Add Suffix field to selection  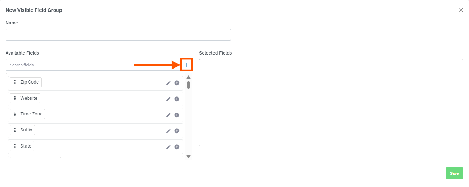coord(177,131)
